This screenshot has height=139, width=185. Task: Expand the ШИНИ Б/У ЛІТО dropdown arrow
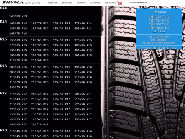[43, 3]
